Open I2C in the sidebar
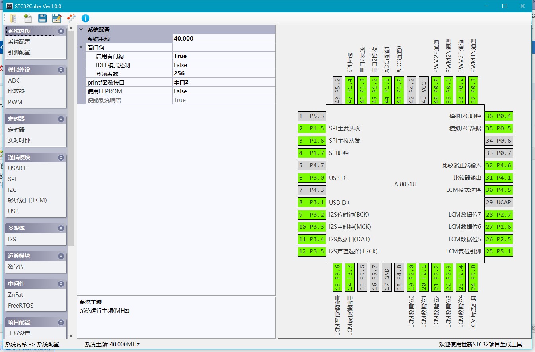The image size is (535, 352). click(12, 190)
